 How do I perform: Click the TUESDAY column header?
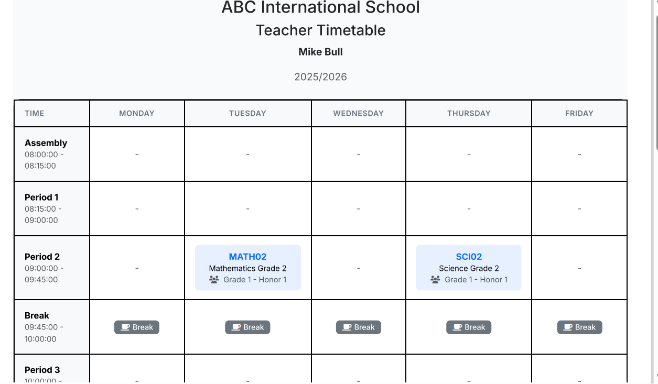coord(247,113)
